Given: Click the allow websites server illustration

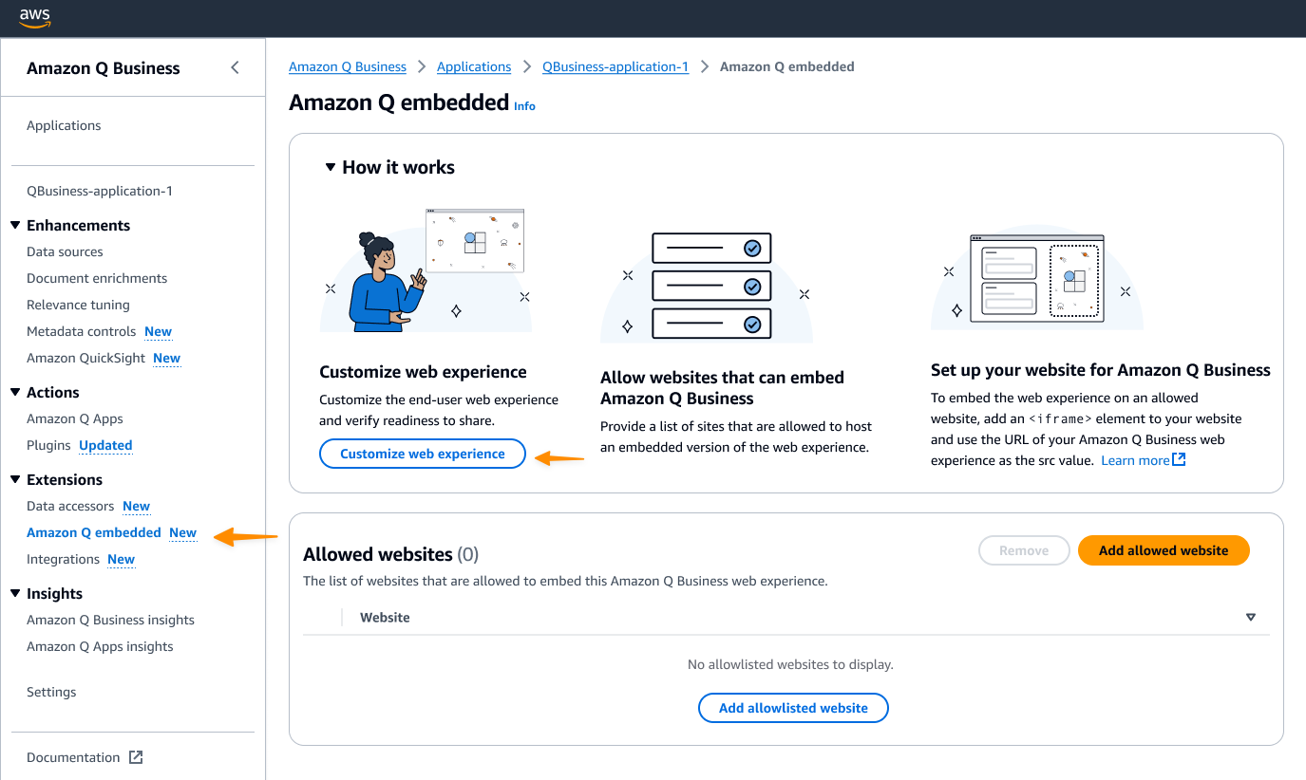Looking at the screenshot, I should [x=707, y=286].
